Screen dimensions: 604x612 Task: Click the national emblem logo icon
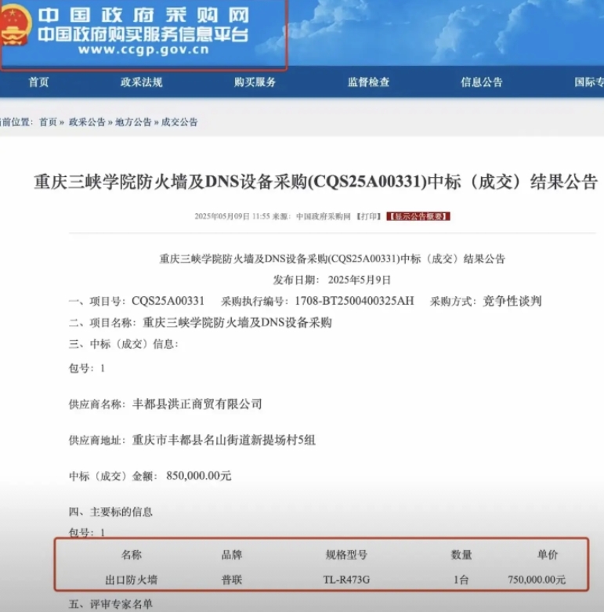click(x=16, y=25)
